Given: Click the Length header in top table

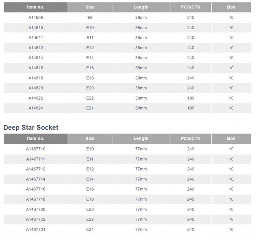Looking at the screenshot, I should [x=141, y=7].
